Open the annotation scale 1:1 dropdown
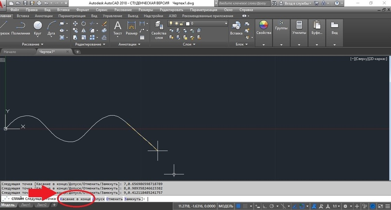 click(336, 206)
